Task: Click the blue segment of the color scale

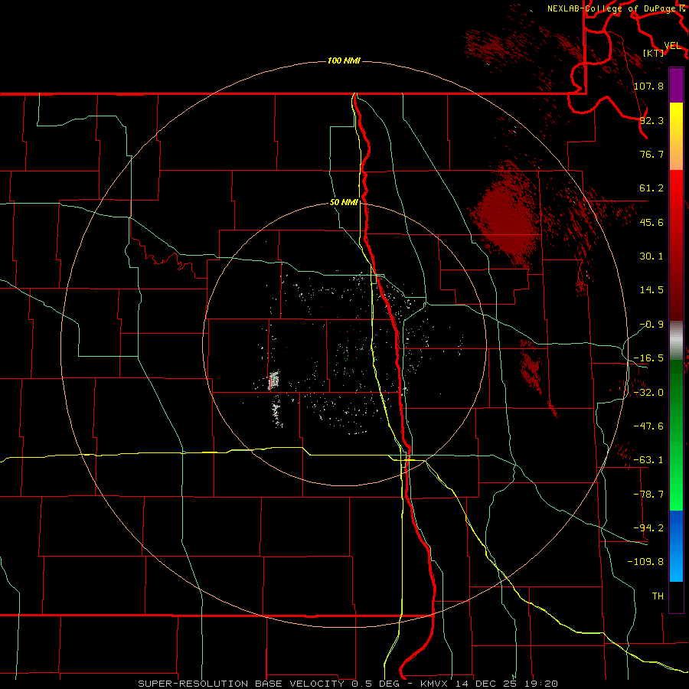Action: point(676,546)
